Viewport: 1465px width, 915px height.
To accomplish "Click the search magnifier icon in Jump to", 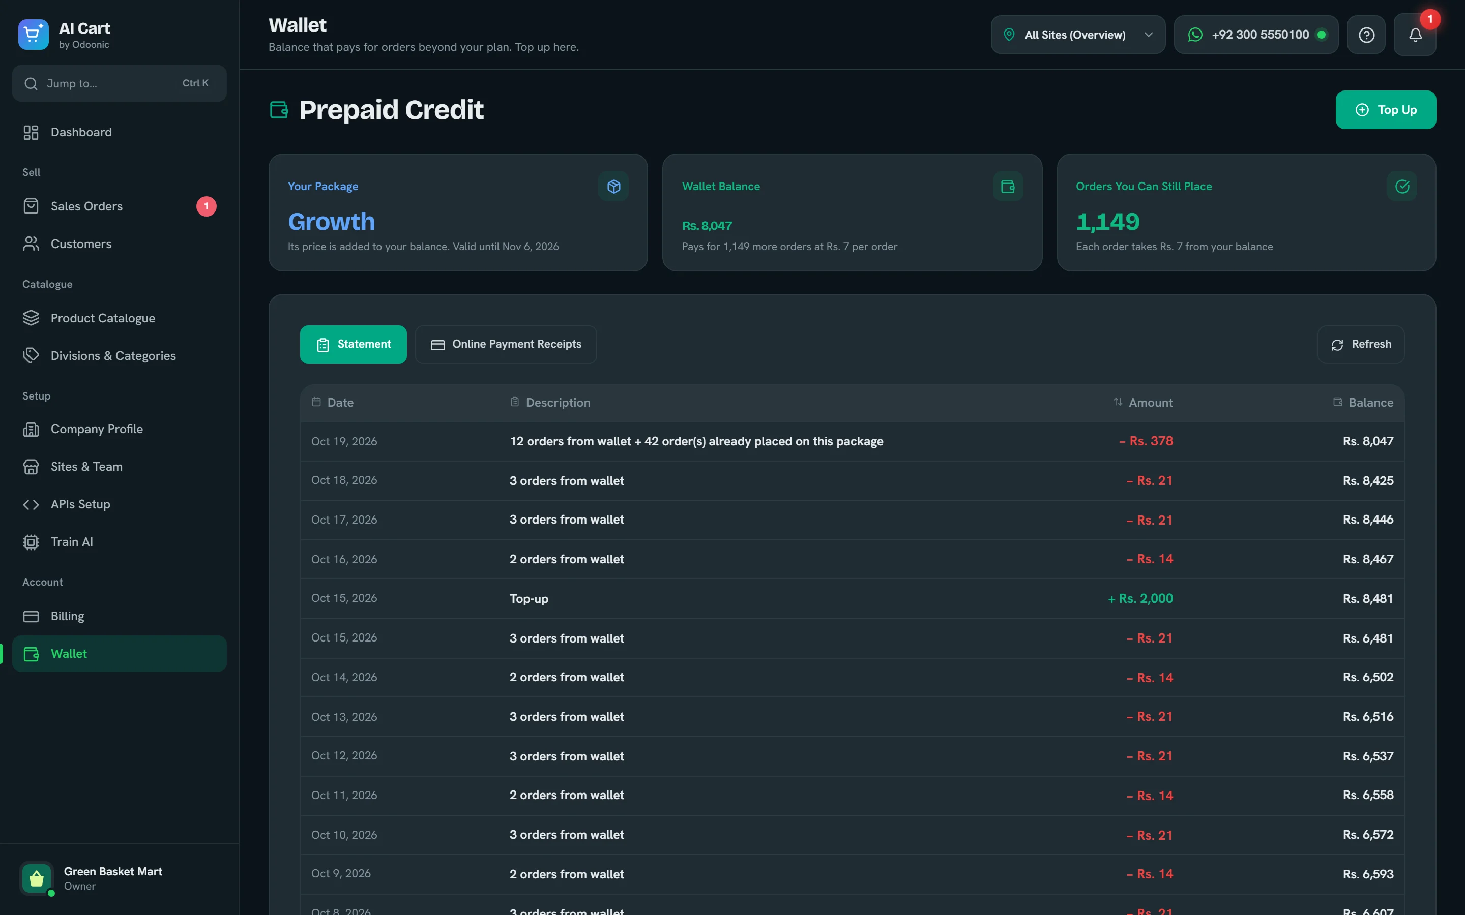I will tap(31, 83).
